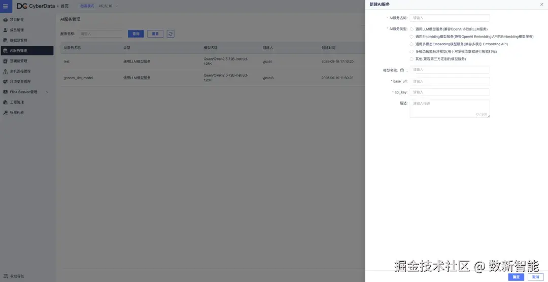This screenshot has width=548, height=282.
Task: Select AI服务管理 in the sidebar
Action: (27, 51)
